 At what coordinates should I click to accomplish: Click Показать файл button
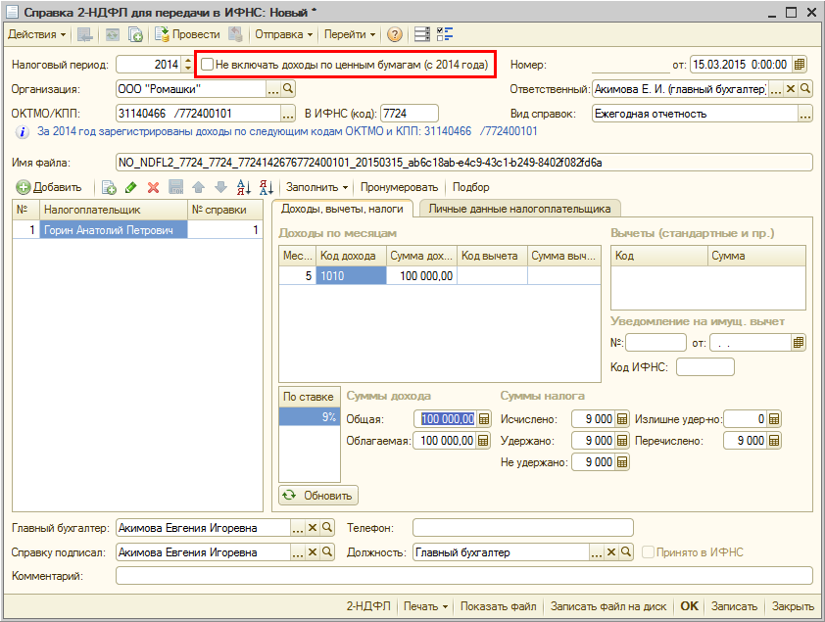(499, 606)
